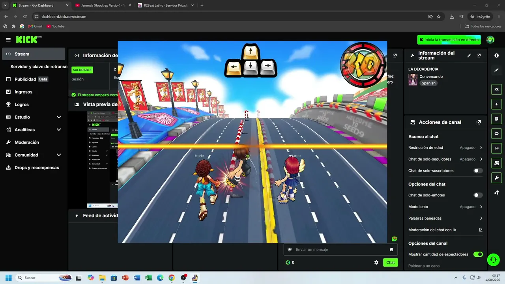The width and height of the screenshot is (505, 284).
Task: Click the Windows Buscar search box
Action: pyautogui.click(x=44, y=278)
